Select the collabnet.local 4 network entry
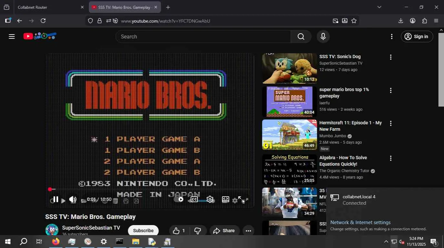The width and height of the screenshot is (444, 248). 385,200
